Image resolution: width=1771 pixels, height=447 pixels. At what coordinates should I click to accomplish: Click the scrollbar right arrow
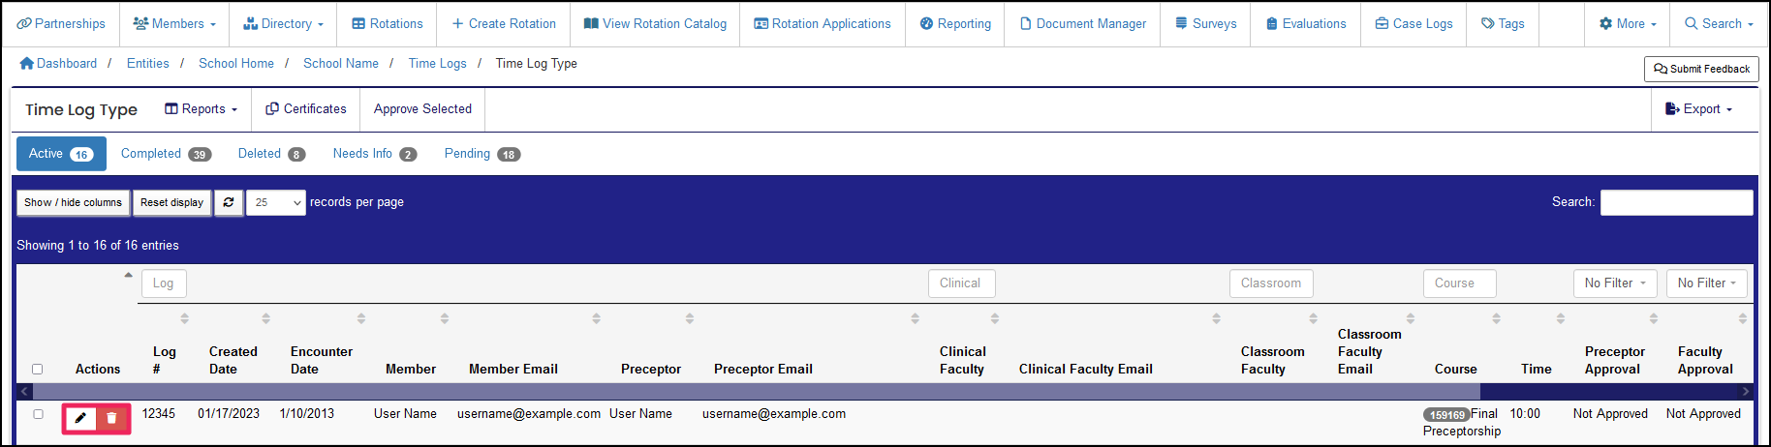click(x=1746, y=392)
